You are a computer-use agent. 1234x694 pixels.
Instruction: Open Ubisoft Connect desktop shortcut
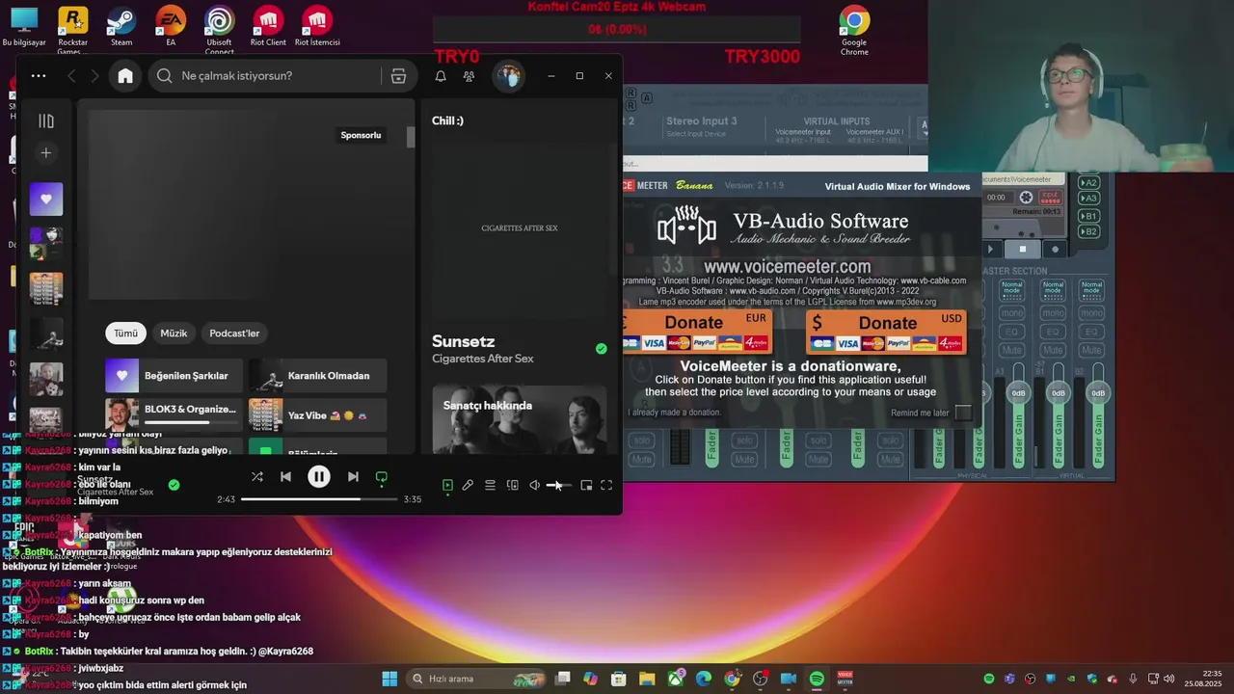click(x=219, y=31)
